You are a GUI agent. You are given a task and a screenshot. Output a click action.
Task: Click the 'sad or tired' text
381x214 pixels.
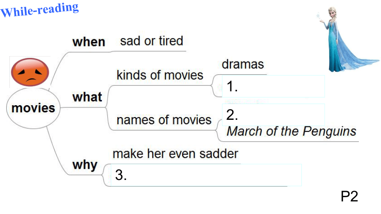[152, 41]
